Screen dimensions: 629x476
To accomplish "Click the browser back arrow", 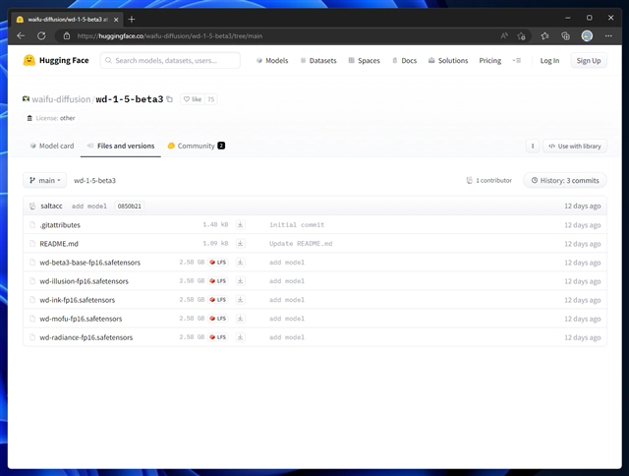I will point(21,35).
